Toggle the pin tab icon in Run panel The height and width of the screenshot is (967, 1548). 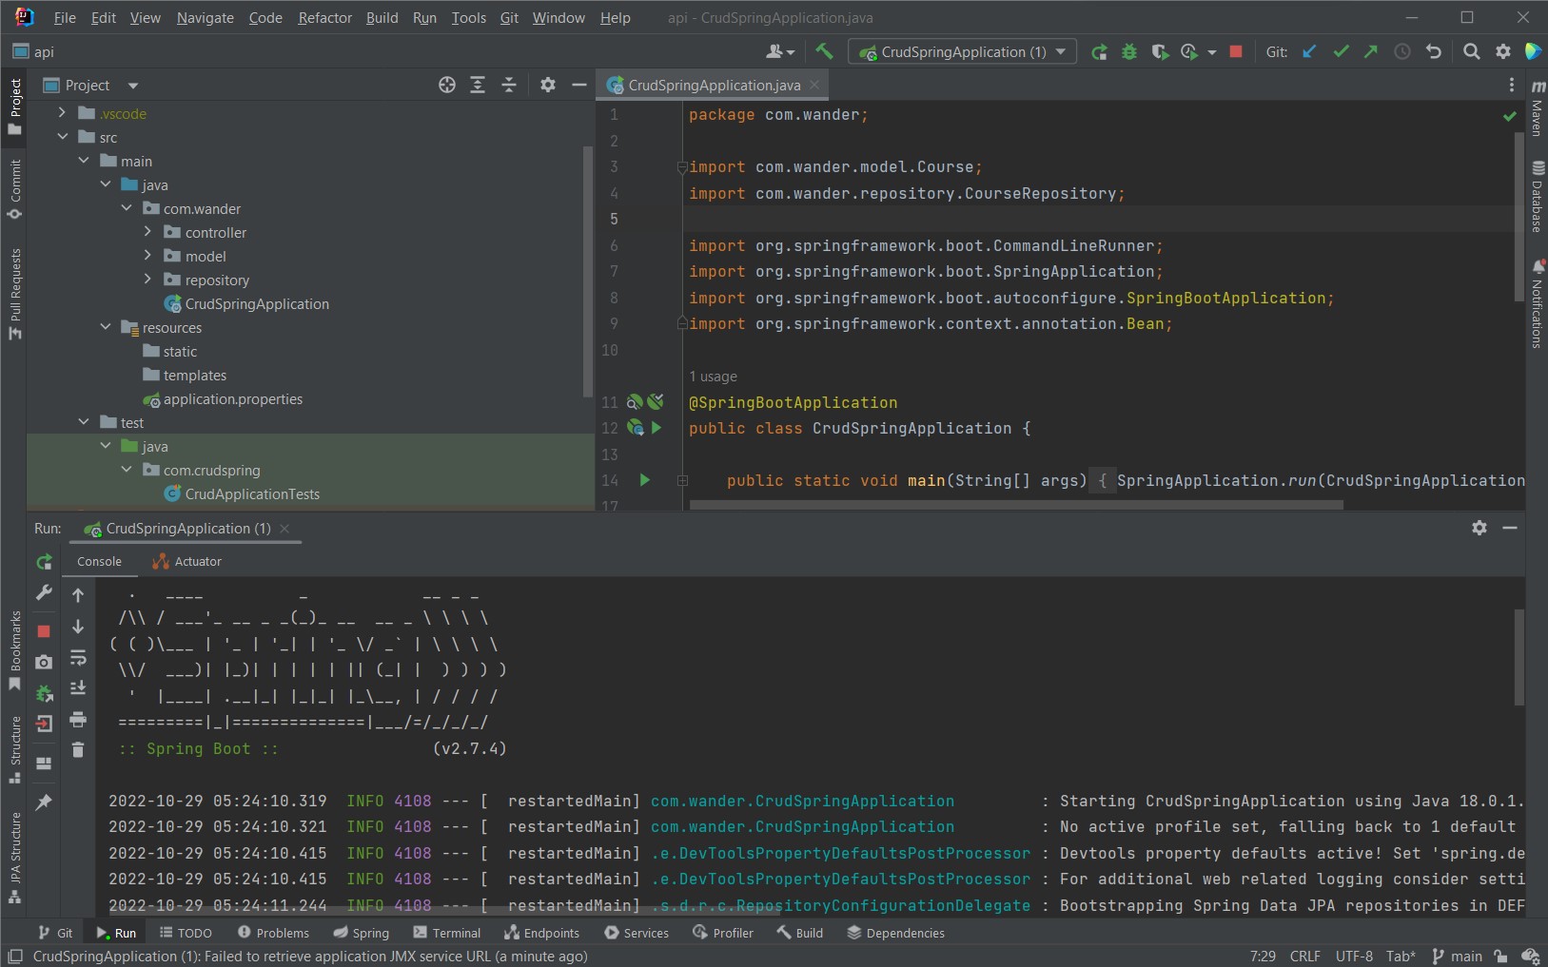point(44,803)
